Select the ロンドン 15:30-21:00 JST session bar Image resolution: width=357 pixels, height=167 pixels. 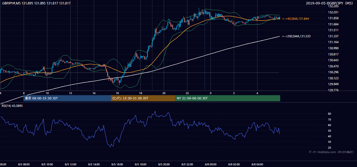point(143,98)
